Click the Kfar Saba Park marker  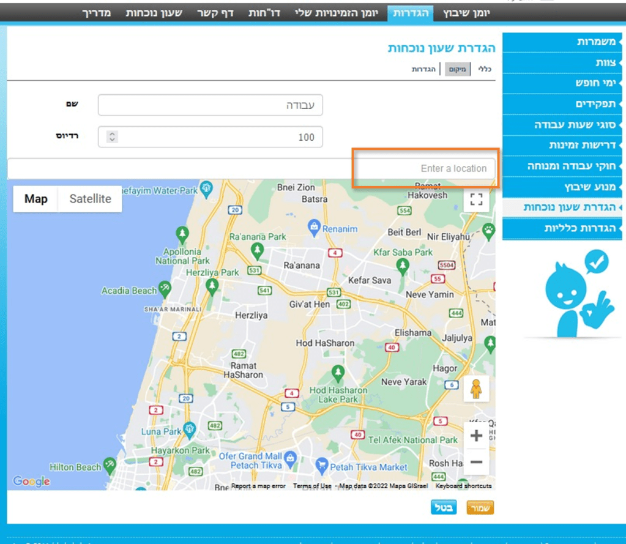[402, 265]
